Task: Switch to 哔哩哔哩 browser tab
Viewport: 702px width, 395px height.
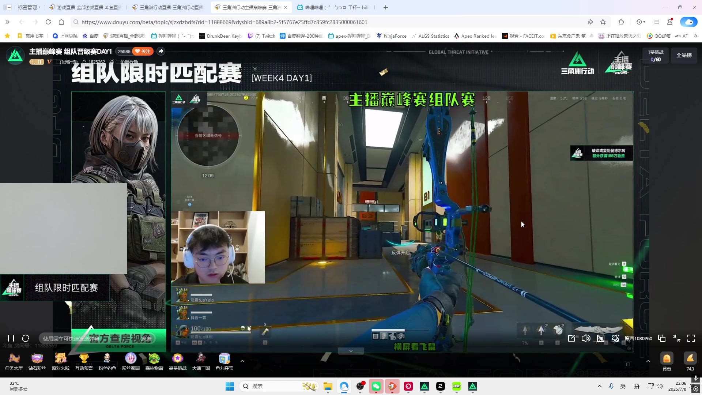Action: (333, 7)
